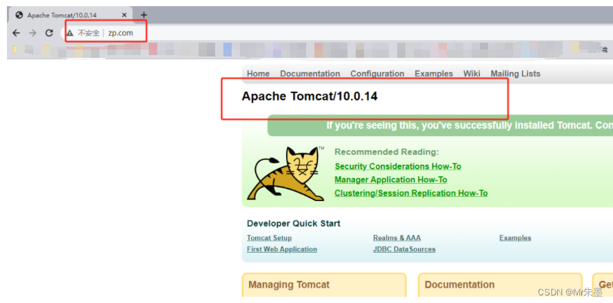Open the Configuration navigation link

(377, 74)
